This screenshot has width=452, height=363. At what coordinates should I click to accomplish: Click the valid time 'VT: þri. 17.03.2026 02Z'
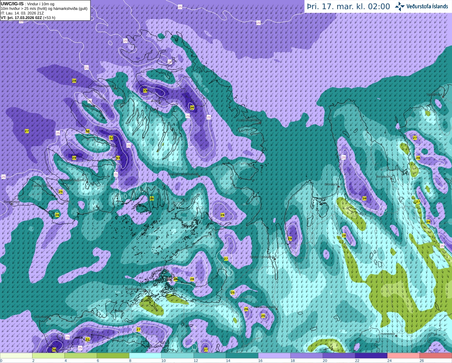[x=21, y=17]
